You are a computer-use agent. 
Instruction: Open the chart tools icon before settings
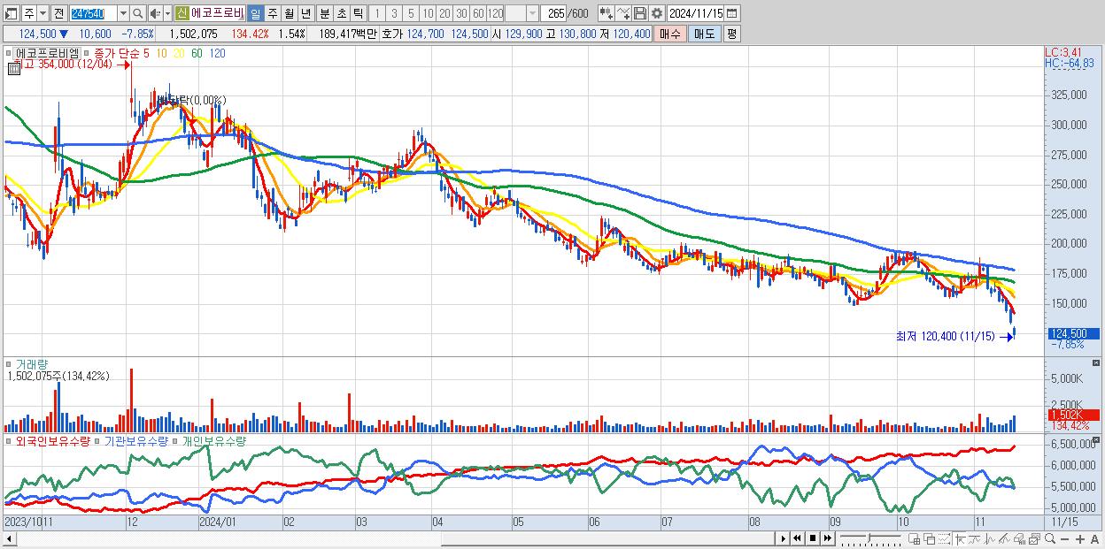point(607,13)
